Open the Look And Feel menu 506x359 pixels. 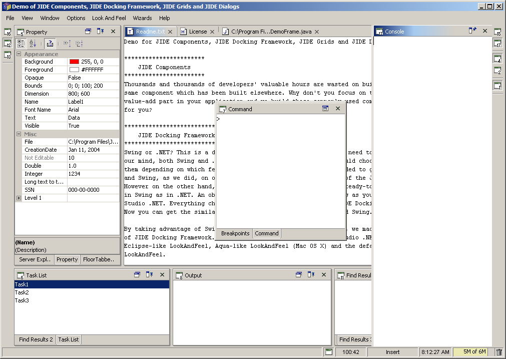(x=109, y=18)
